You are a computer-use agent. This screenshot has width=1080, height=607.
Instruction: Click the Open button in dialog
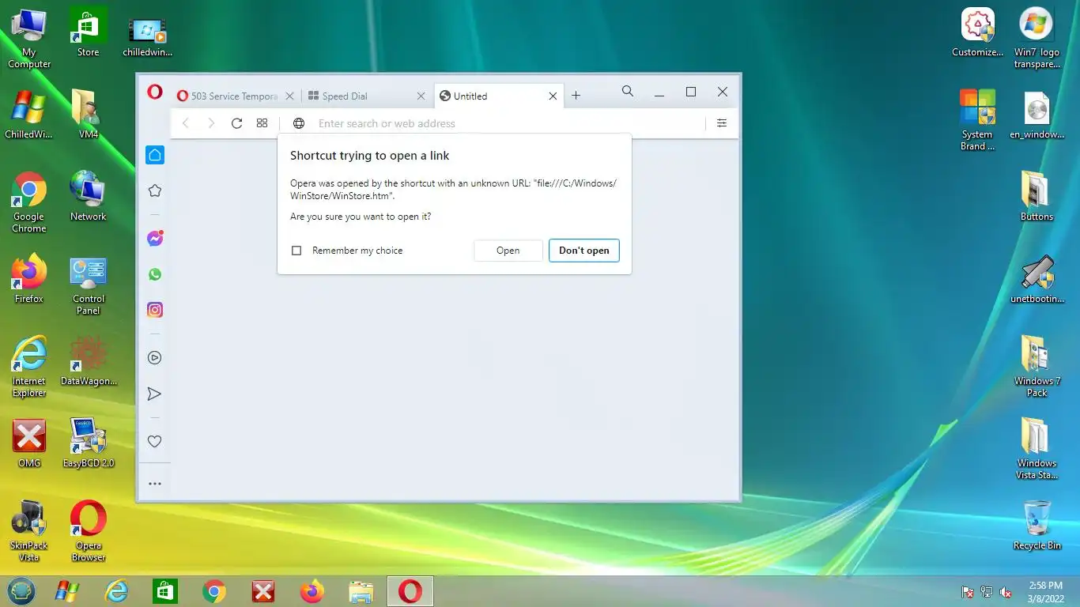508,251
